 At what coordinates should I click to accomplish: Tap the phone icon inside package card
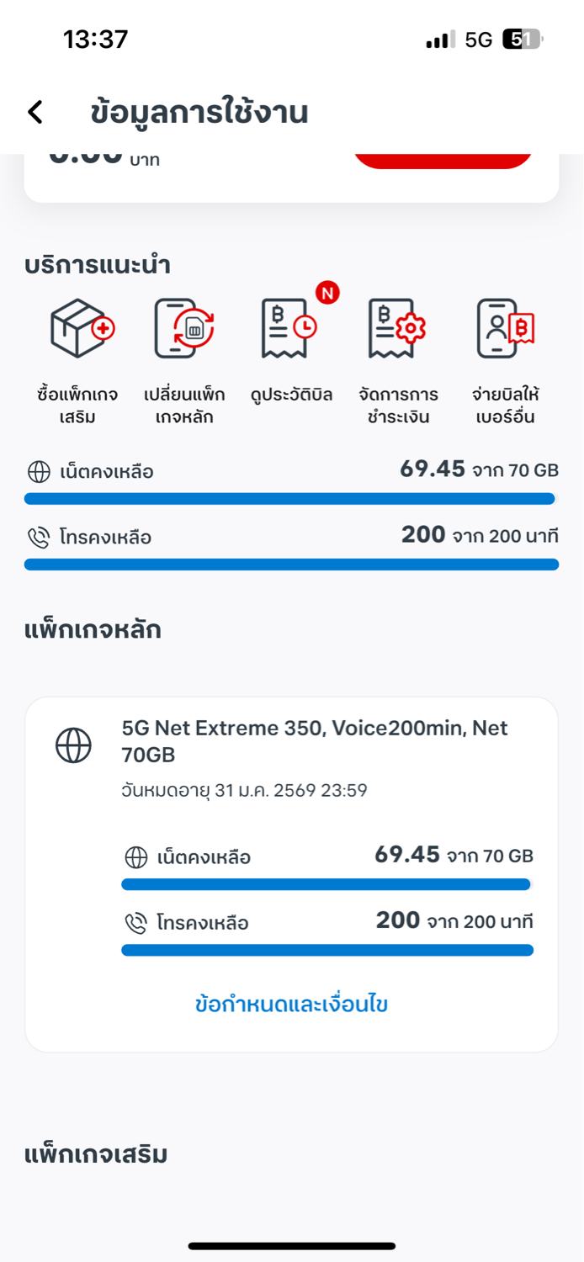(135, 923)
